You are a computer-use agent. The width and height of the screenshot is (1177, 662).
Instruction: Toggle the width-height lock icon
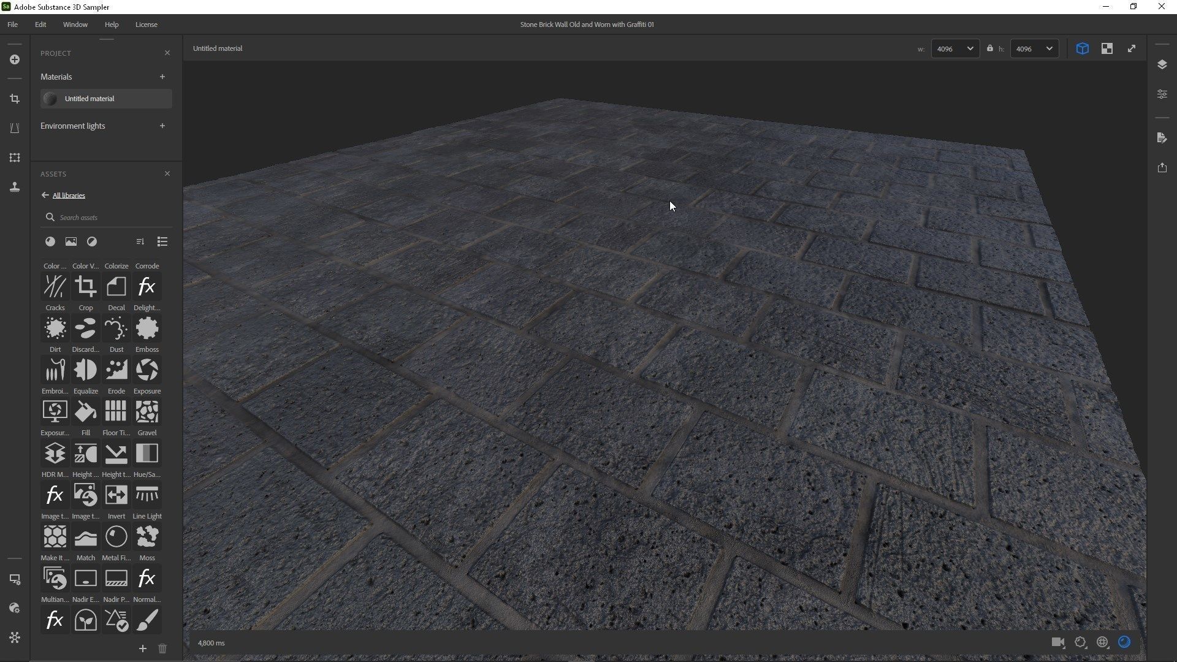coord(989,48)
